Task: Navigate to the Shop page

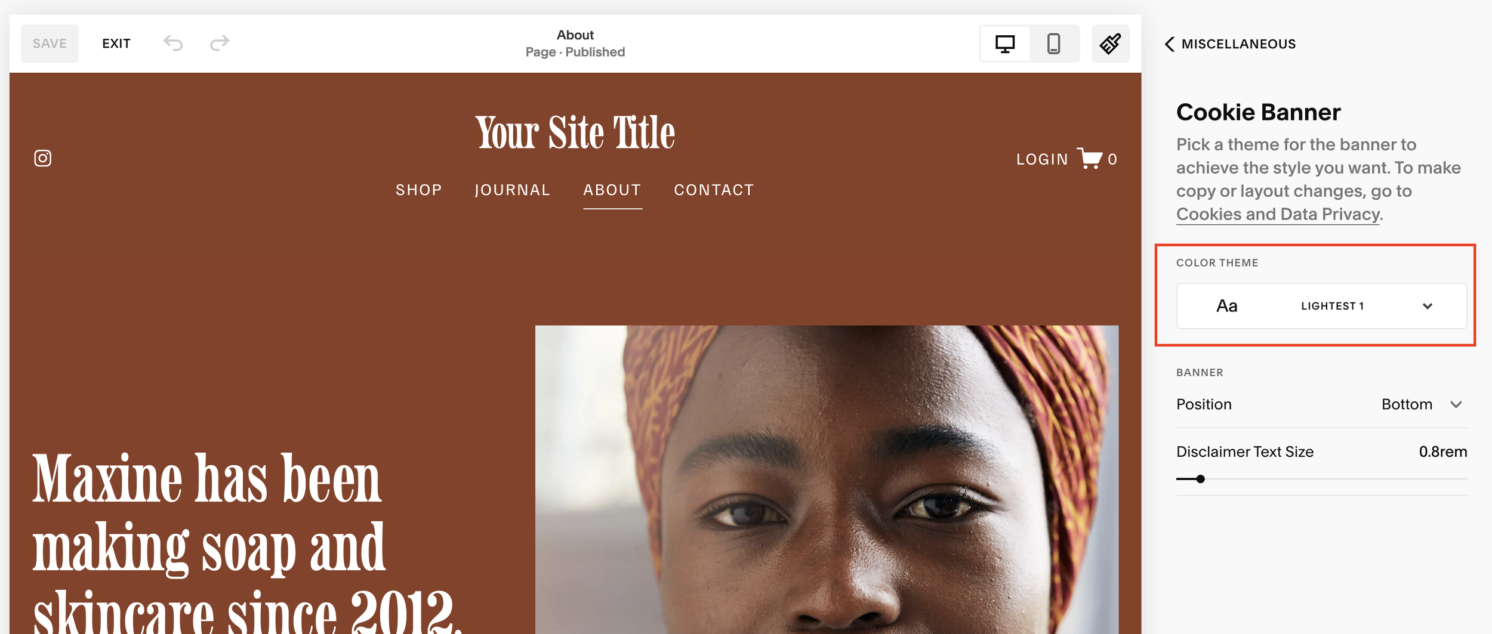Action: click(x=419, y=190)
